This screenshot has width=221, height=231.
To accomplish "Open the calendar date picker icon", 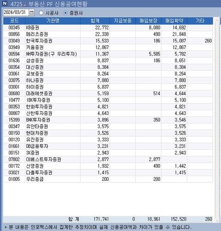I will point(32,12).
